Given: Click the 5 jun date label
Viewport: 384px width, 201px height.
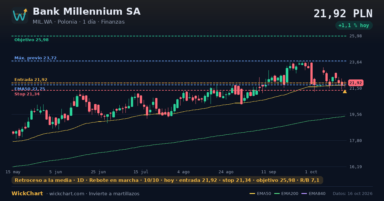Looking at the screenshot, I should [56, 172].
